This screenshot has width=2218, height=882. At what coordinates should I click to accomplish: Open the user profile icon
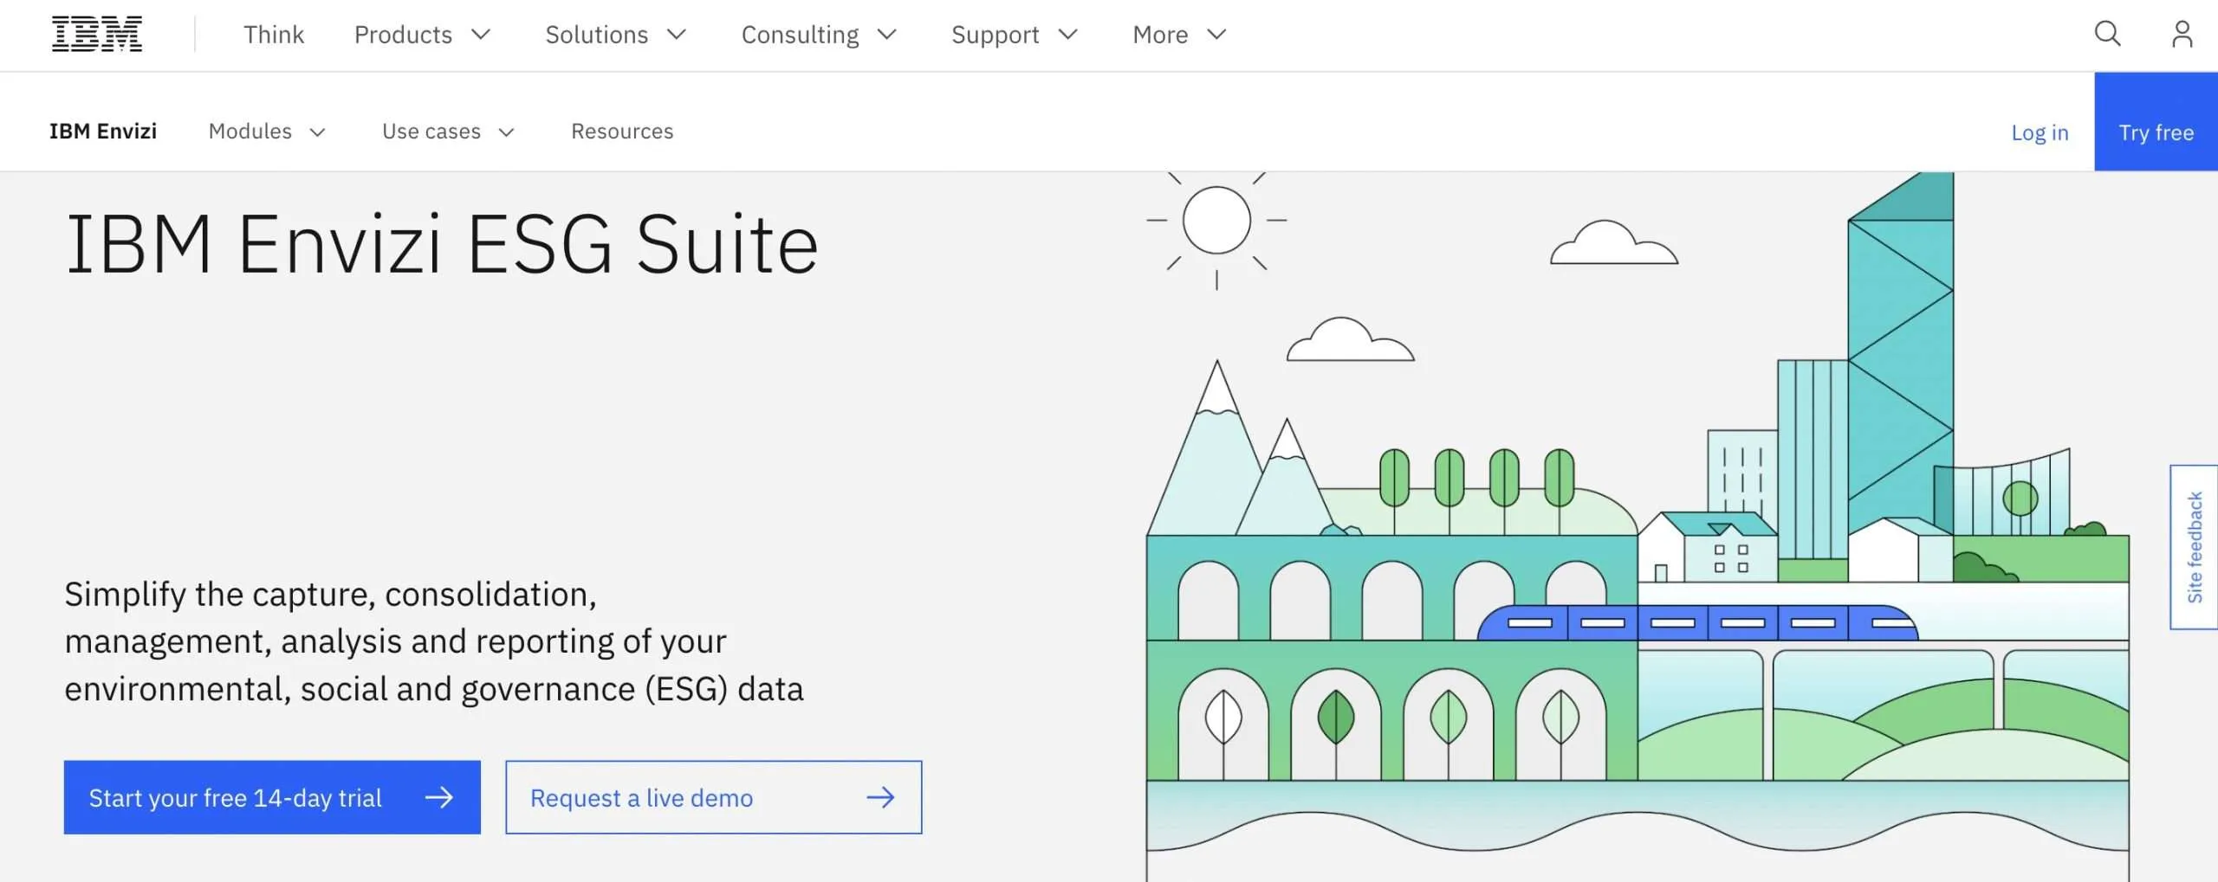click(x=2182, y=35)
